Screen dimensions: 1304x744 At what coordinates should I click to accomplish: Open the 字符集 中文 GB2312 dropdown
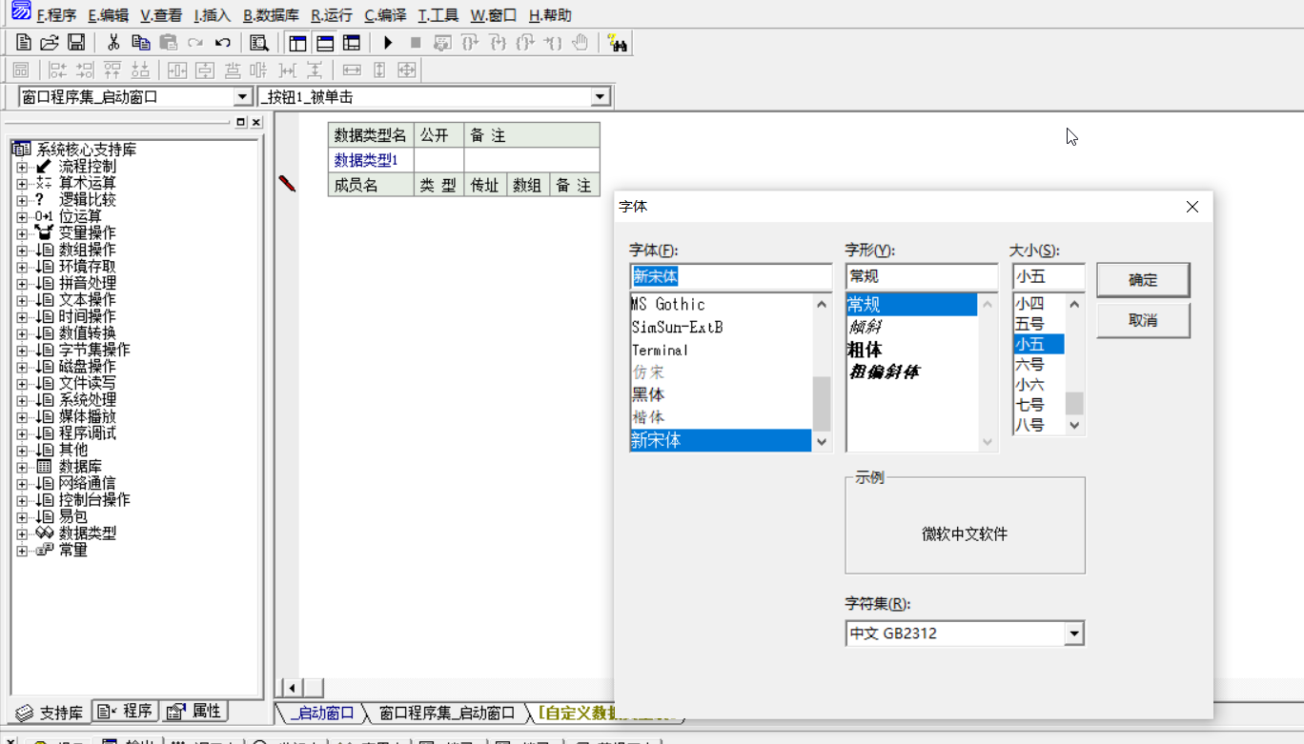point(1074,633)
